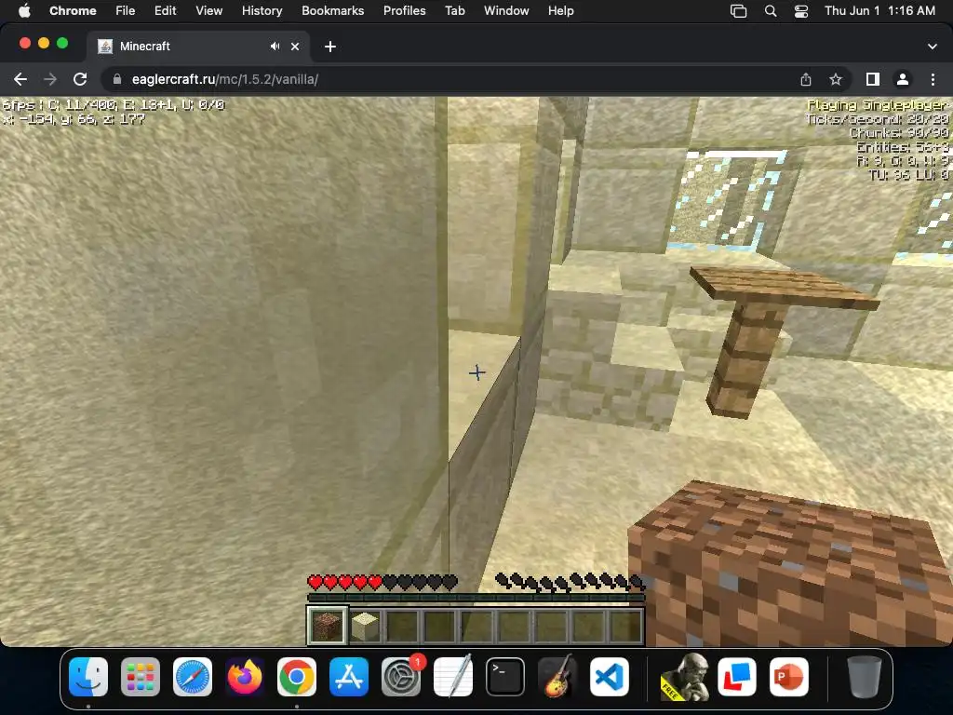Launch Visual Studio Code from Dock
The image size is (953, 715).
point(610,677)
